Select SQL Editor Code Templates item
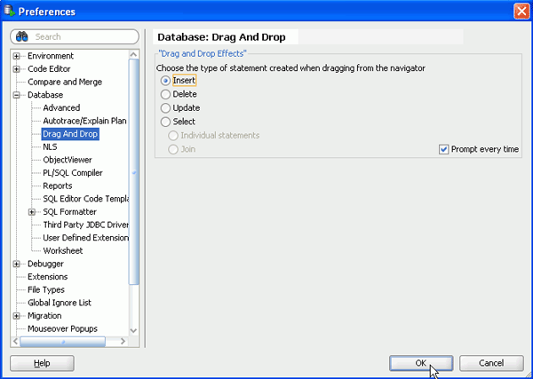Viewport: 533px width, 379px height. [85, 199]
